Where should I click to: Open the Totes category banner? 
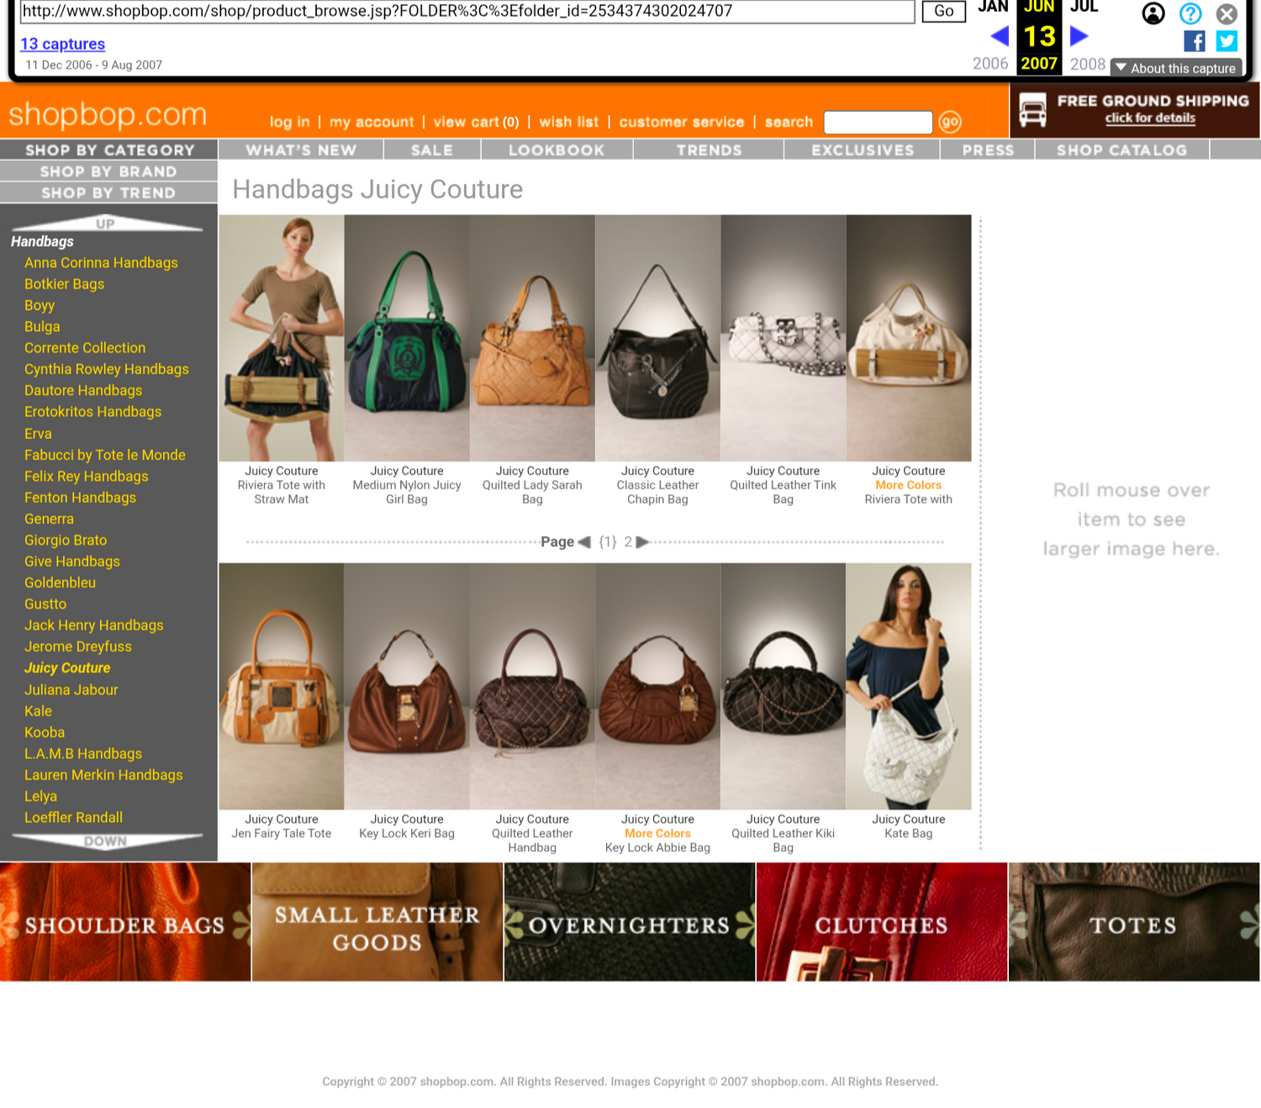1134,922
